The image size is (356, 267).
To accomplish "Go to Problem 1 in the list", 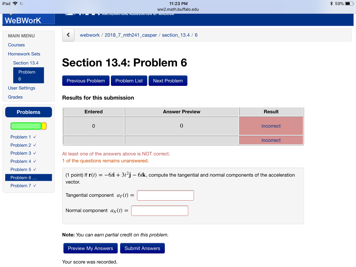I will coord(23,137).
